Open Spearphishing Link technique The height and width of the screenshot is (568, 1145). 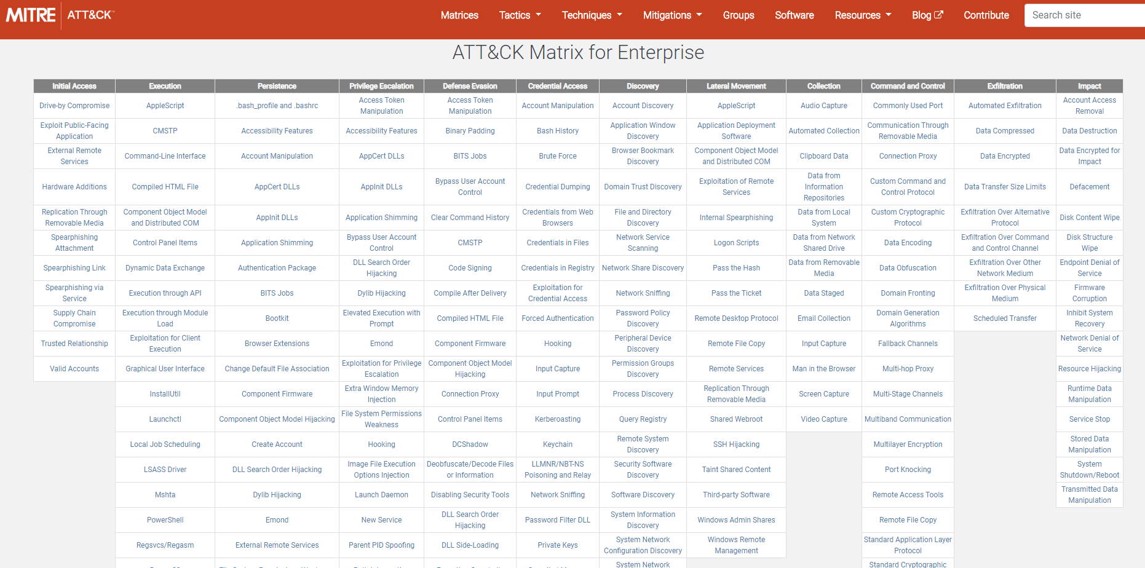pos(74,268)
